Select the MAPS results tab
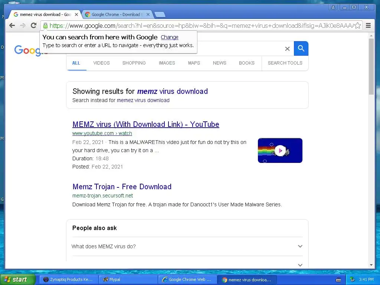This screenshot has height=285, width=380. click(194, 63)
